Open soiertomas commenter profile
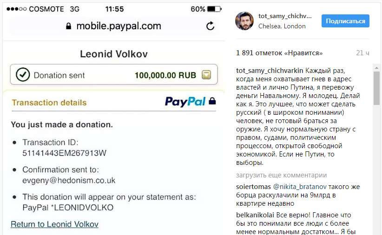The width and height of the screenshot is (382, 235). pos(253,187)
